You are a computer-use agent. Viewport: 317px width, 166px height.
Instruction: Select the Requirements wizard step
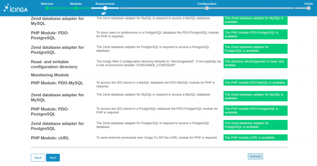[105, 4]
